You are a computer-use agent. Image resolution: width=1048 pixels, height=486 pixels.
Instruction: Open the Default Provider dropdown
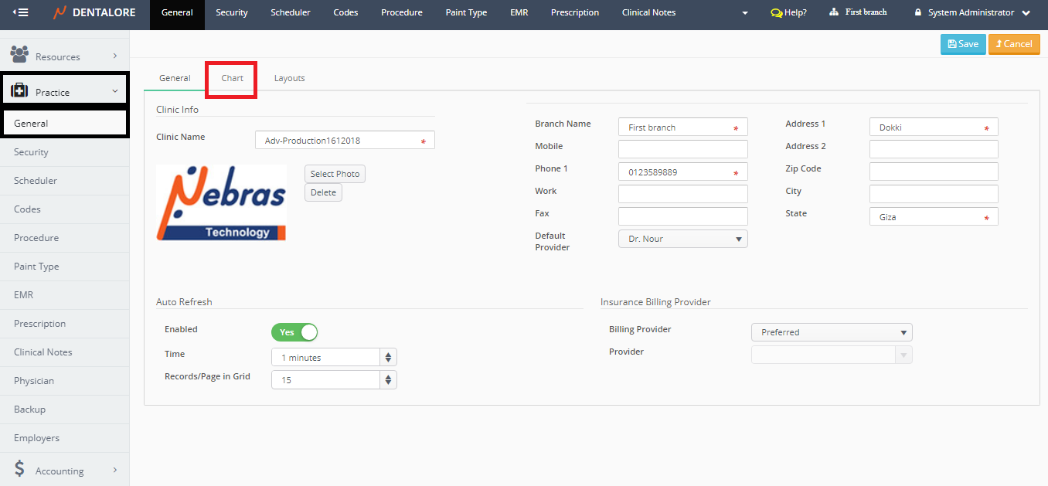pos(683,239)
